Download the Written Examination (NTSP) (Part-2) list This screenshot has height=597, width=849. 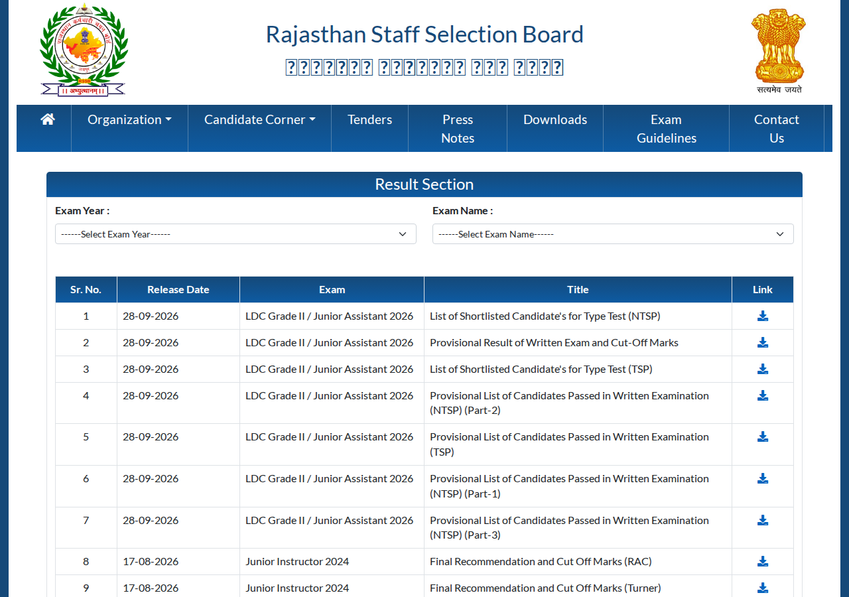point(763,395)
